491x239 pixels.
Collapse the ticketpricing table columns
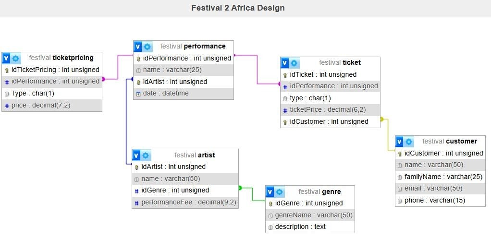(x=6, y=58)
